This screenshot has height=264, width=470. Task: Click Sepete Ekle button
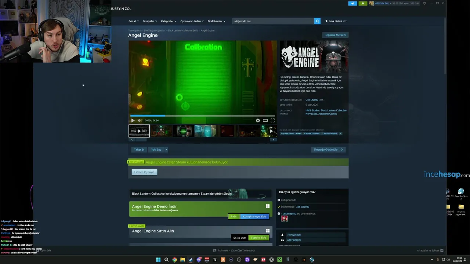258,238
